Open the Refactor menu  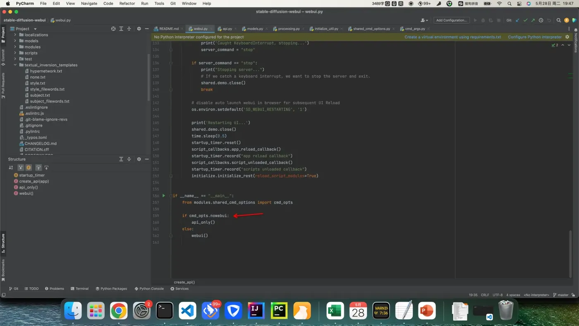[x=127, y=3]
